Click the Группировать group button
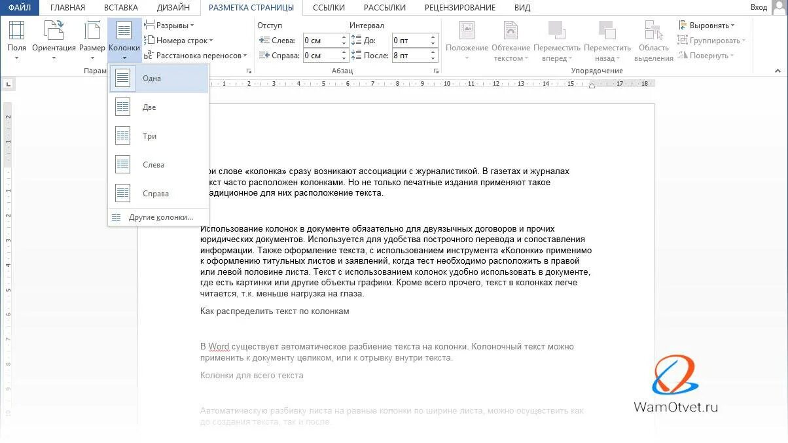The height and width of the screenshot is (443, 788). pos(711,41)
